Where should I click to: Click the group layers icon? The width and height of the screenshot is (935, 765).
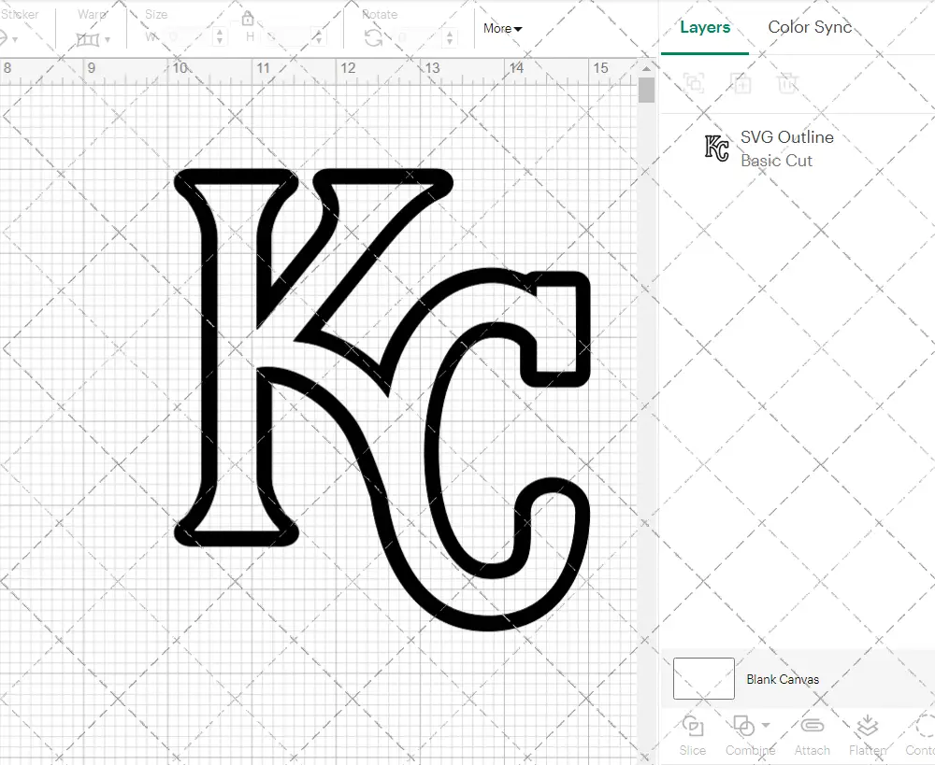click(x=693, y=83)
